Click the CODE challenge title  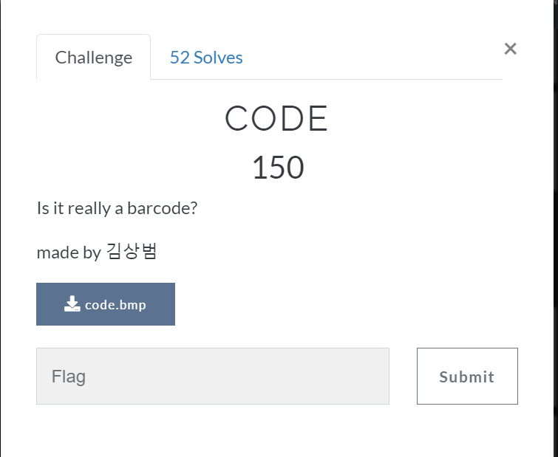pos(276,120)
